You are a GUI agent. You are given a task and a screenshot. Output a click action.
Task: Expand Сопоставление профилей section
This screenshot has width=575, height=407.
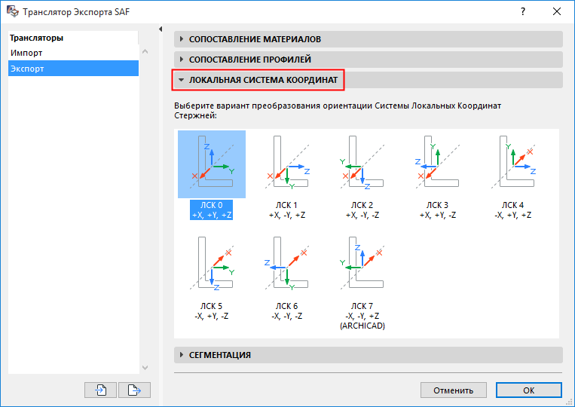coord(369,60)
